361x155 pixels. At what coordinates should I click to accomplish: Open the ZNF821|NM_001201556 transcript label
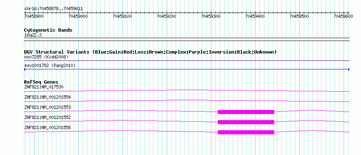tap(47, 127)
